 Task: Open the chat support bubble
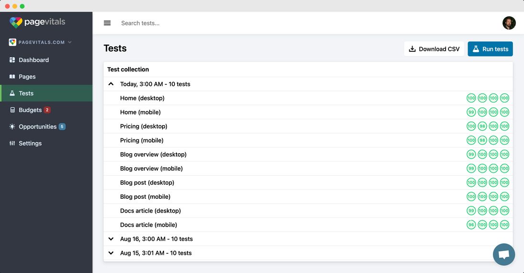503,254
